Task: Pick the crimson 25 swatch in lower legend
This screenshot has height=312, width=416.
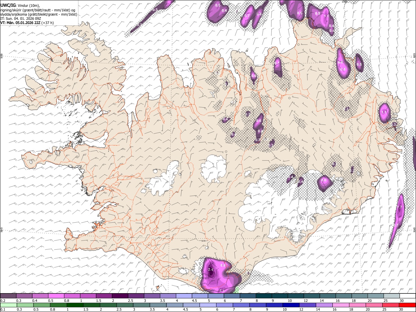Action: 390,305
